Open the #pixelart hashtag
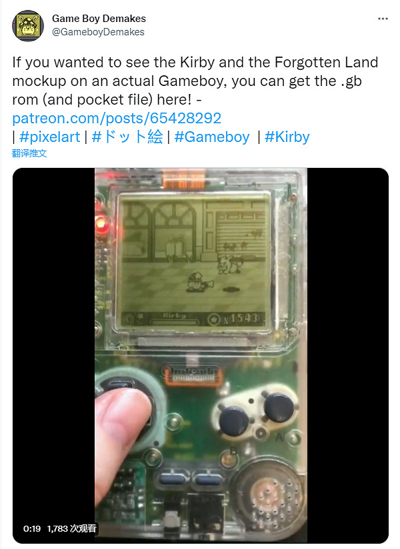 pyautogui.click(x=50, y=137)
